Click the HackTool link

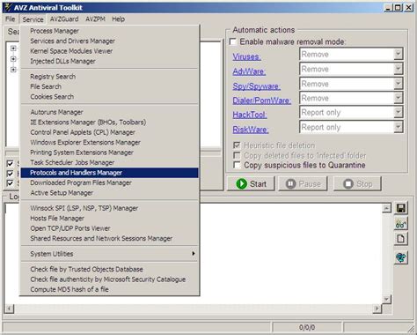(250, 115)
